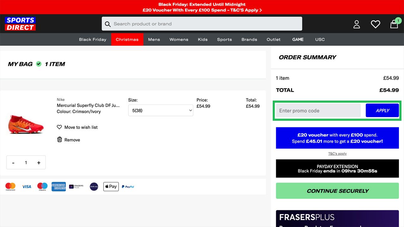The width and height of the screenshot is (404, 227).
Task: Click the Order Summary heading
Action: [307, 57]
